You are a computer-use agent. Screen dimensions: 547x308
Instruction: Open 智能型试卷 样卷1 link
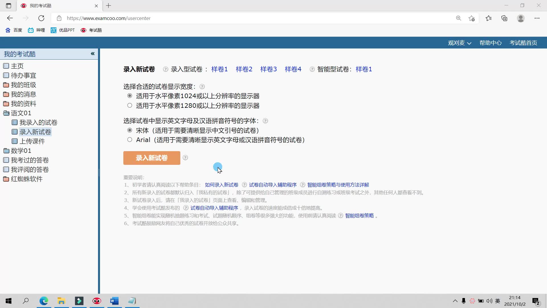364,69
